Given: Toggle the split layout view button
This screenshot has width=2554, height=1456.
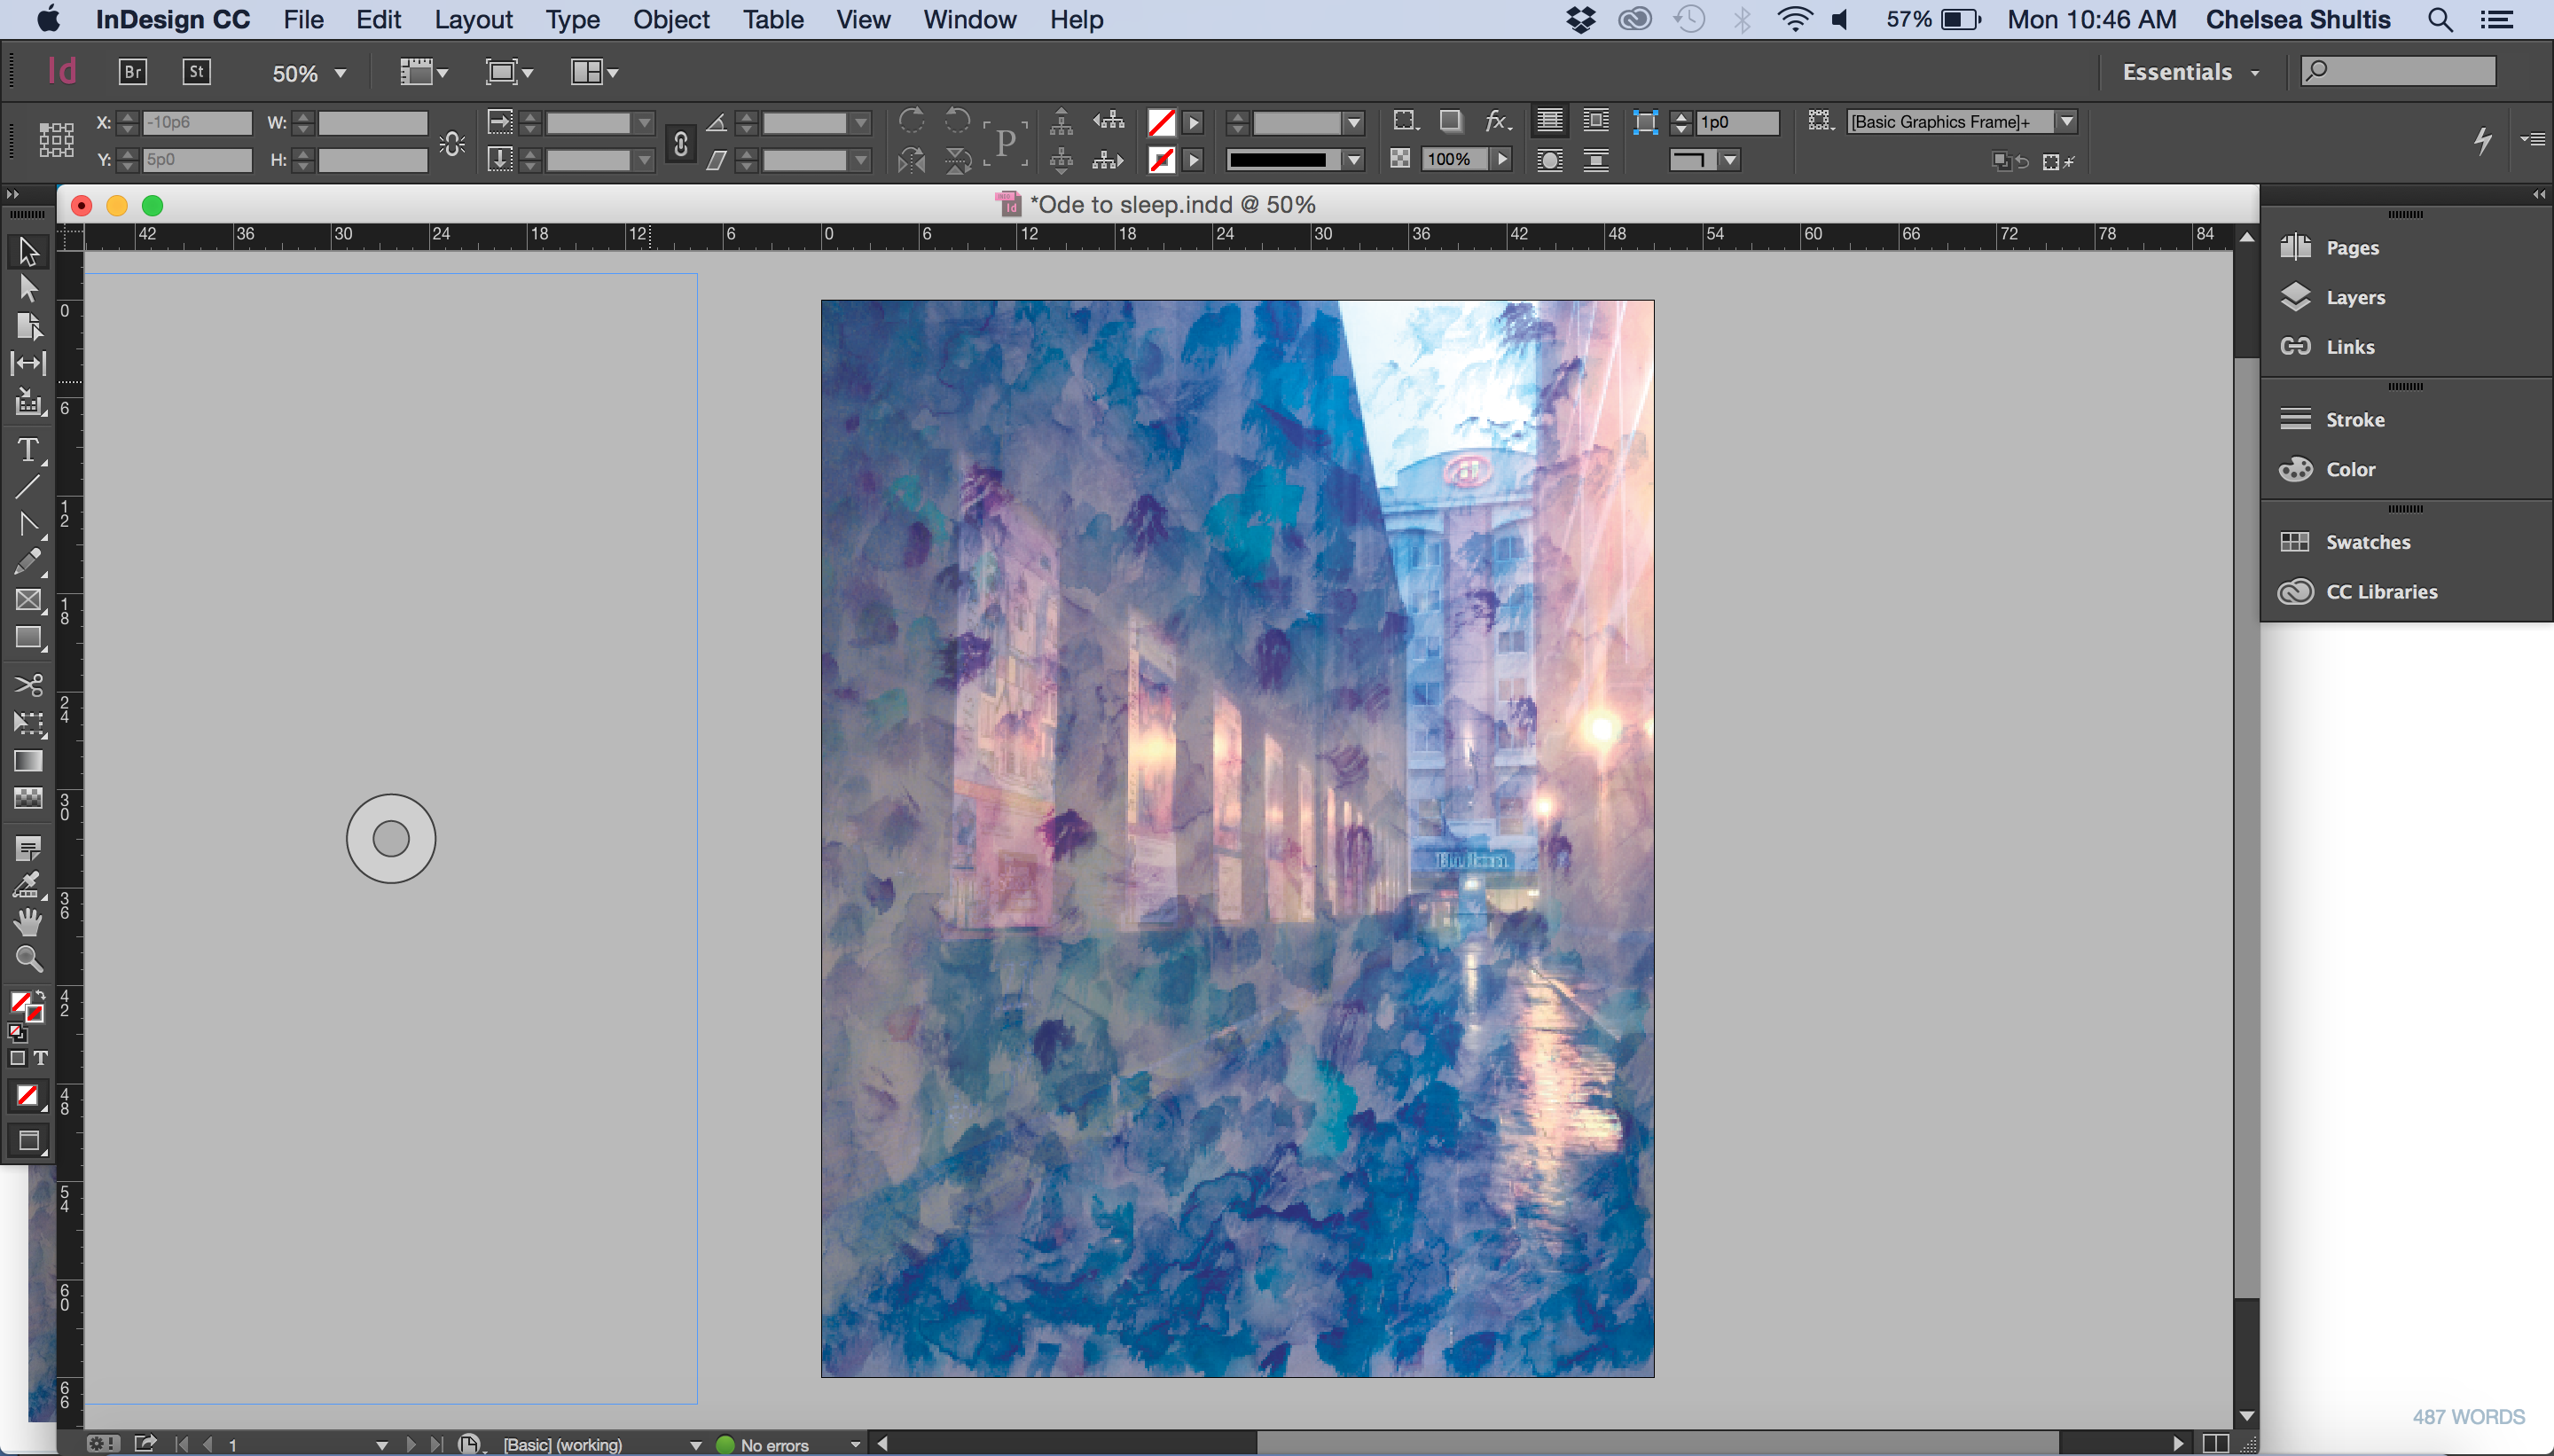Looking at the screenshot, I should [x=2215, y=1443].
